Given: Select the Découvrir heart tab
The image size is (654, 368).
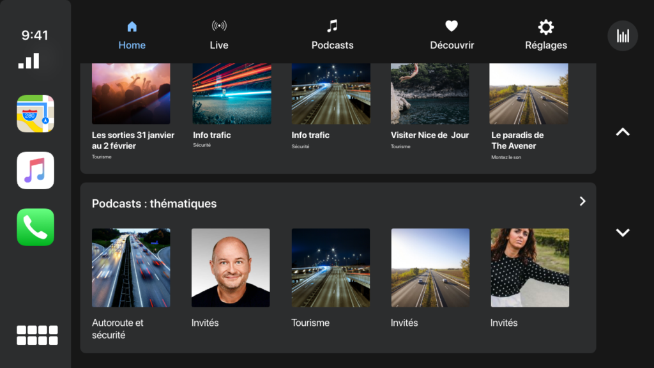Looking at the screenshot, I should coord(452,36).
